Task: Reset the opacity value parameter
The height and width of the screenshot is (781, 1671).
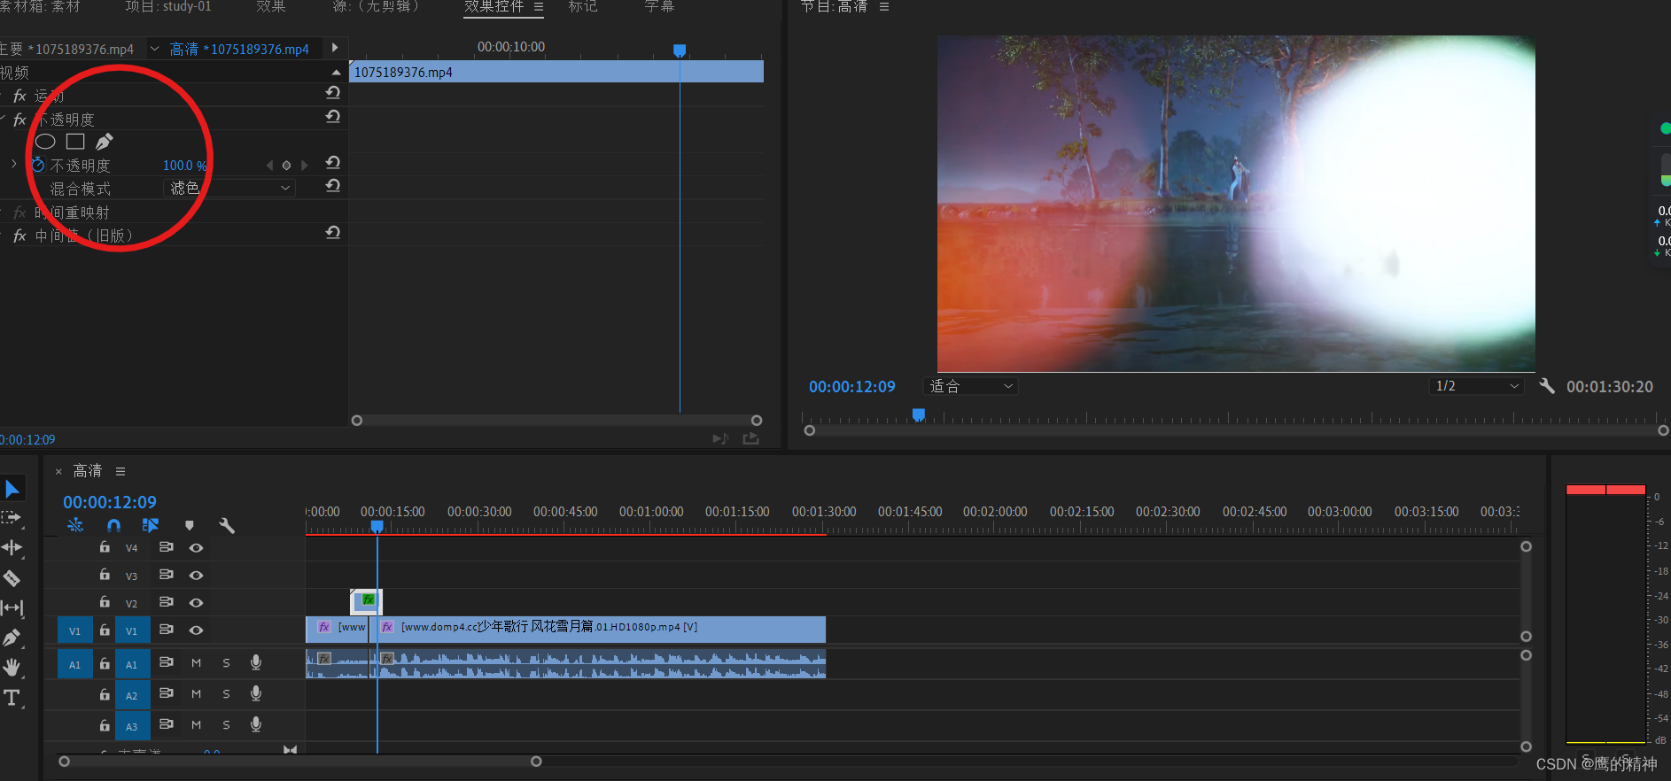Action: pyautogui.click(x=333, y=163)
